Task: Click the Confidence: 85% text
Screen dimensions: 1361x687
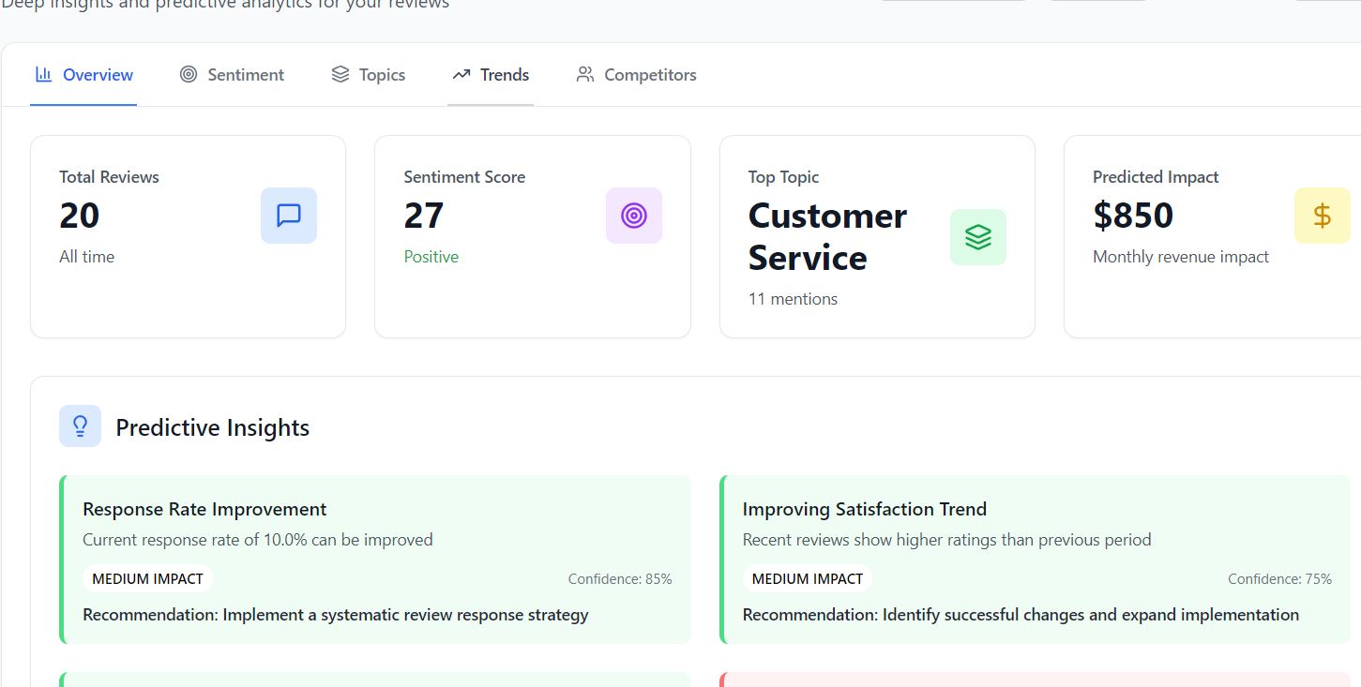Action: pos(620,579)
